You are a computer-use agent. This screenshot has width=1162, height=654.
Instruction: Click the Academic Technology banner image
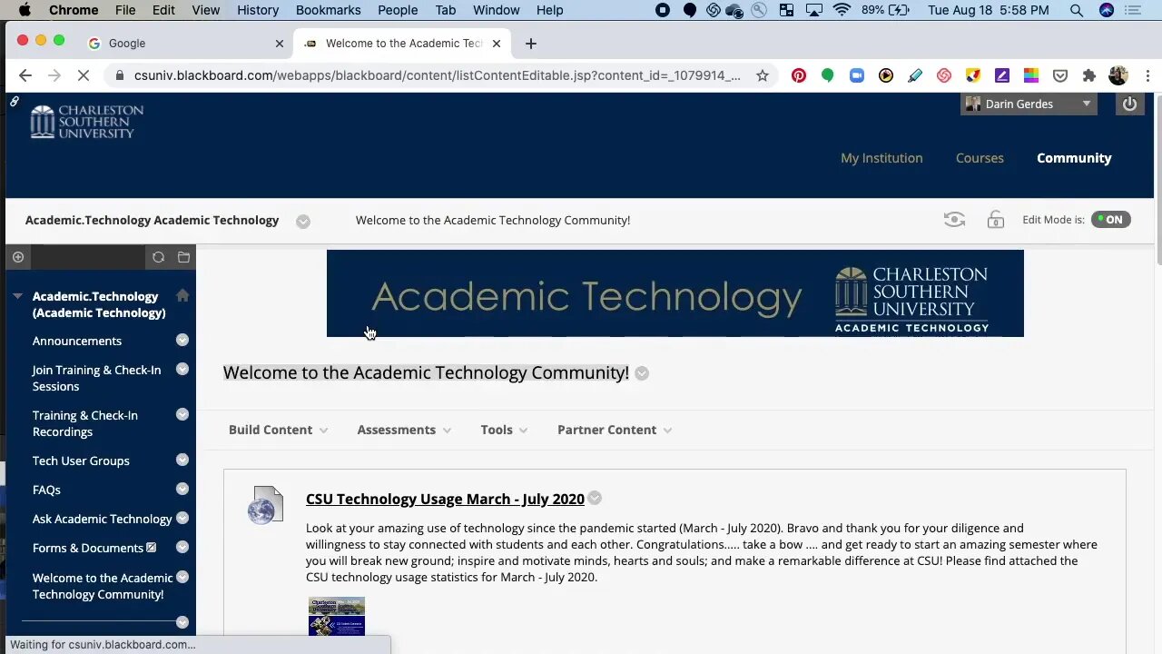click(x=675, y=293)
